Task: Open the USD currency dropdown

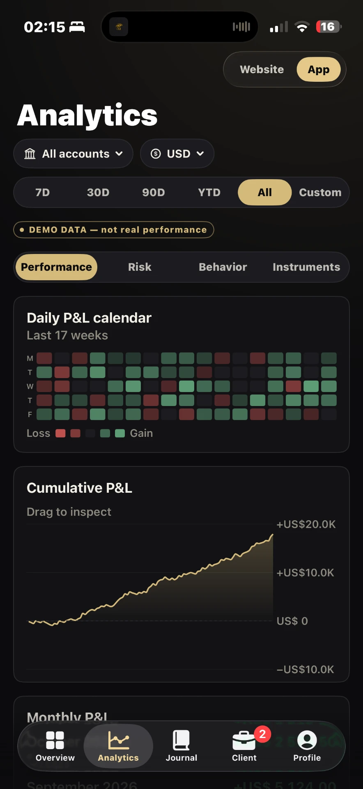Action: [177, 154]
